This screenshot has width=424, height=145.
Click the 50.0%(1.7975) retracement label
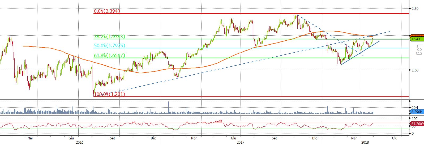click(x=109, y=46)
